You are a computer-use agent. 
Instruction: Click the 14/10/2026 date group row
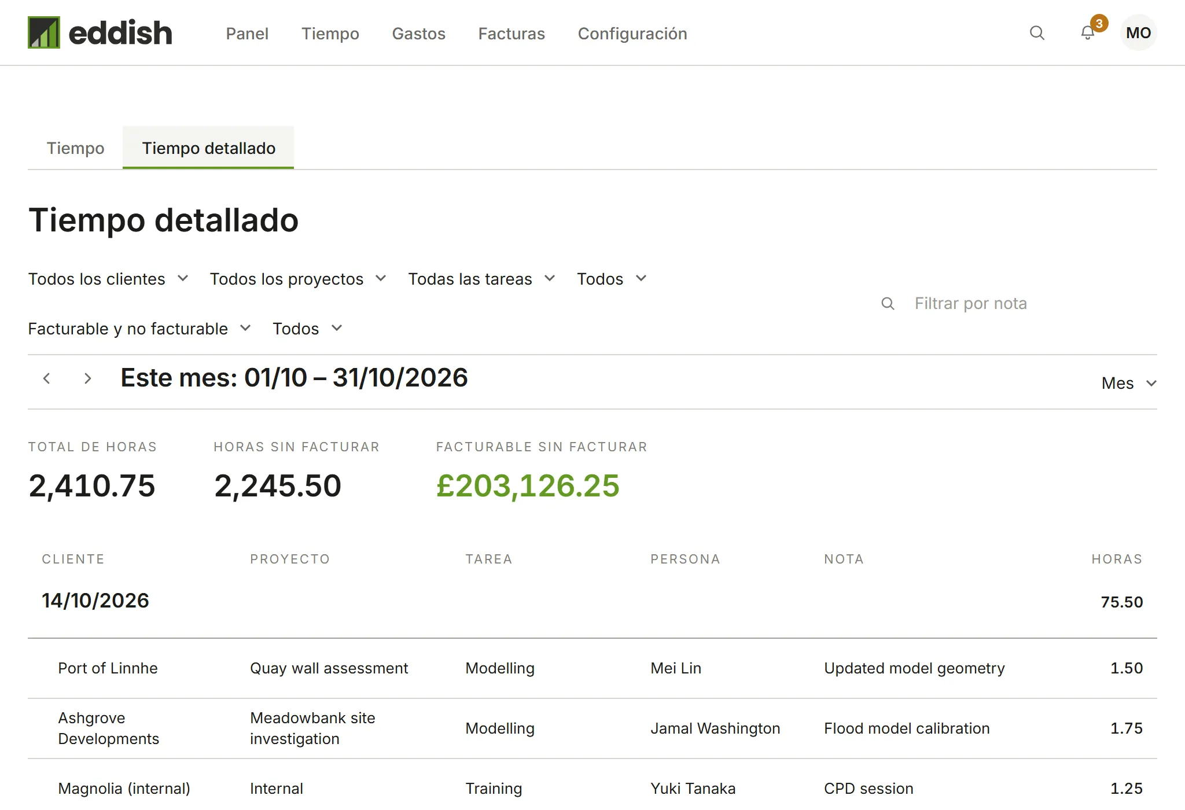point(592,601)
